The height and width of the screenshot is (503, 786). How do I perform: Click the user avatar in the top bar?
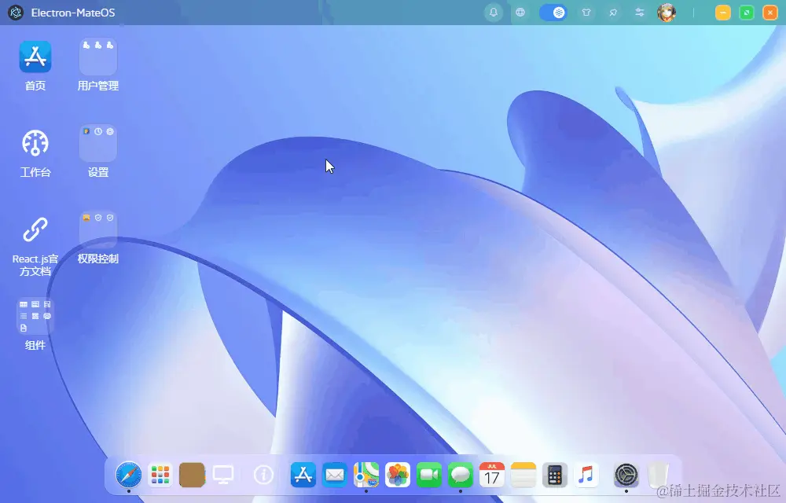pos(667,13)
